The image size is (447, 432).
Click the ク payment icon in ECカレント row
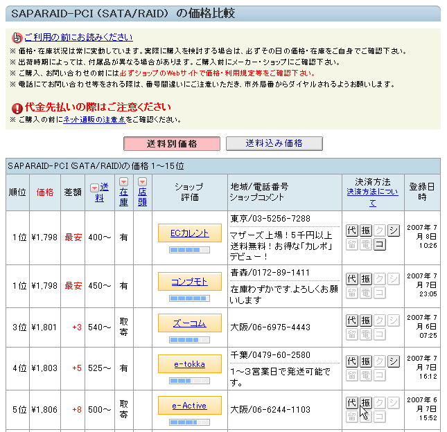tap(380, 231)
